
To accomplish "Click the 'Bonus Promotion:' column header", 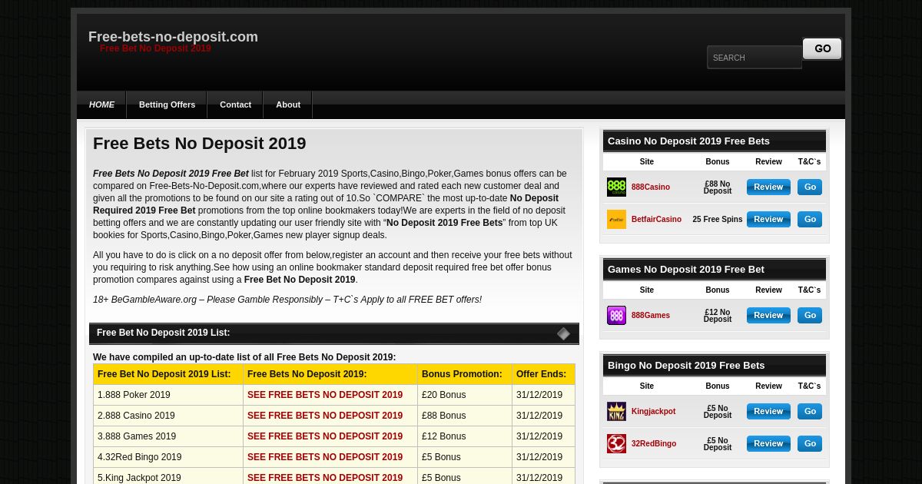I will [465, 374].
